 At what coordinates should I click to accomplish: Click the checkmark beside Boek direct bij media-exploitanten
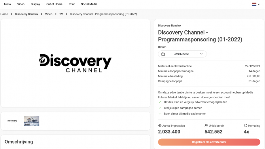coord(160,114)
